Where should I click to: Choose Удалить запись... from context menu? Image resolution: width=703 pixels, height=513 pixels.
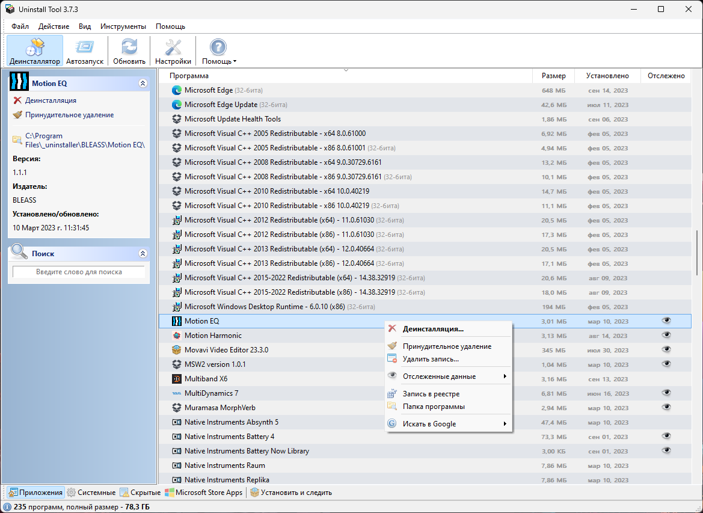coord(449,359)
